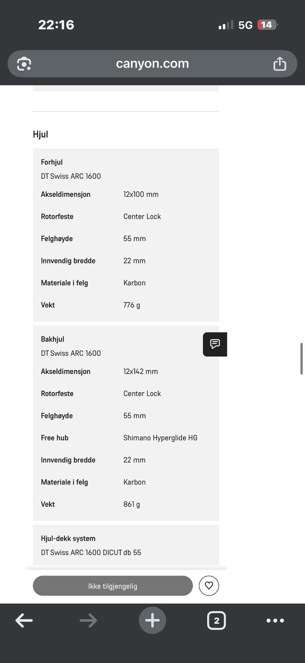Open a new tab with plus button
The image size is (305, 663).
[x=152, y=620]
